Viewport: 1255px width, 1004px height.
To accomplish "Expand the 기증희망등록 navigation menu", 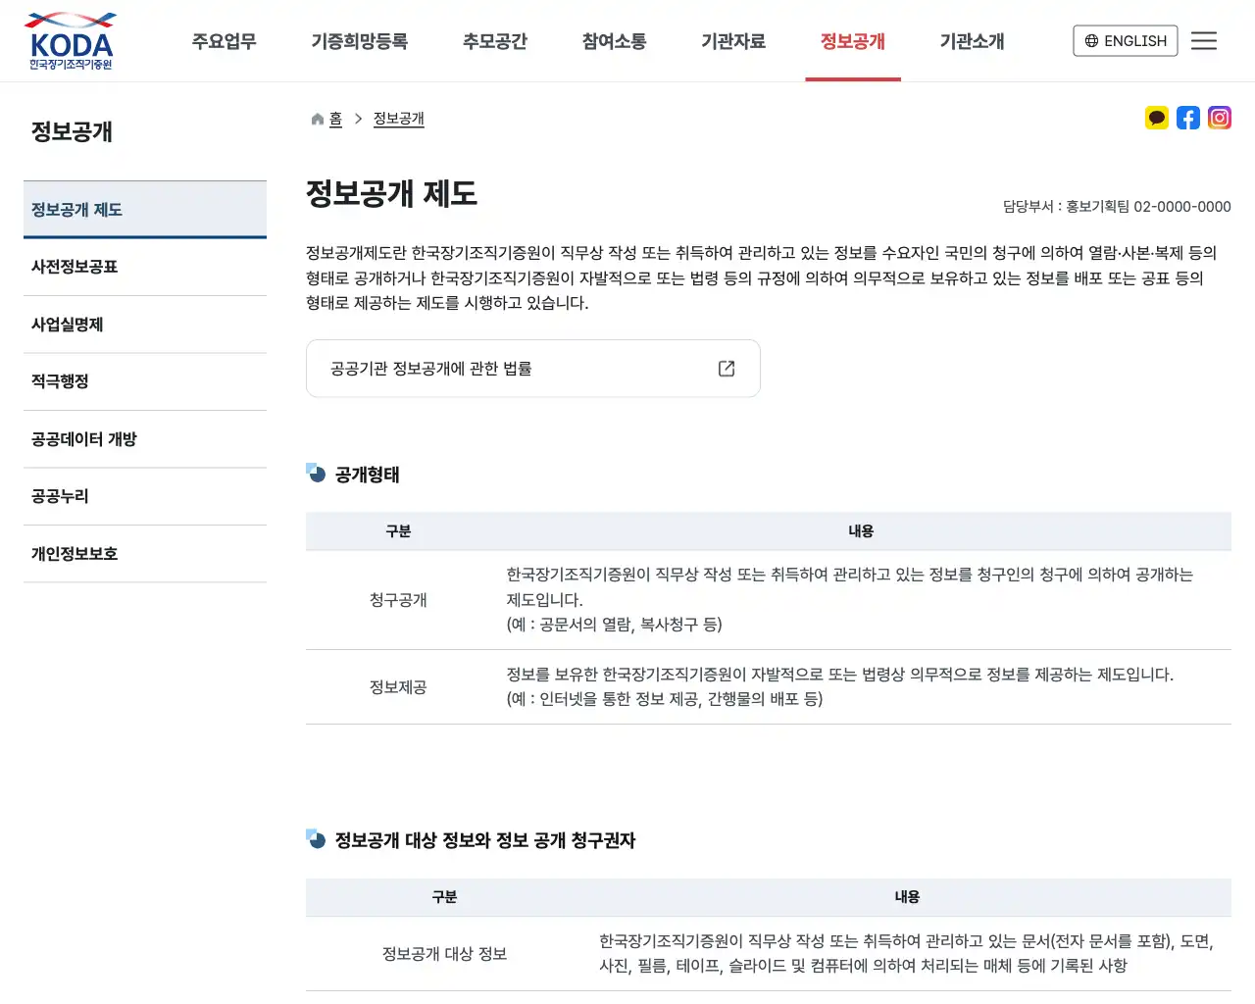I will coord(359,41).
